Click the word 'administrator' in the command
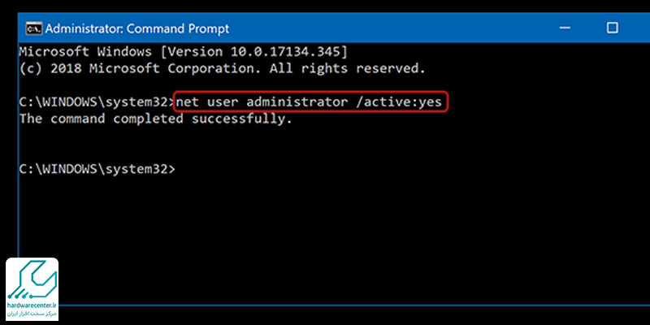Viewport: 650px width, 325px height. (x=297, y=102)
